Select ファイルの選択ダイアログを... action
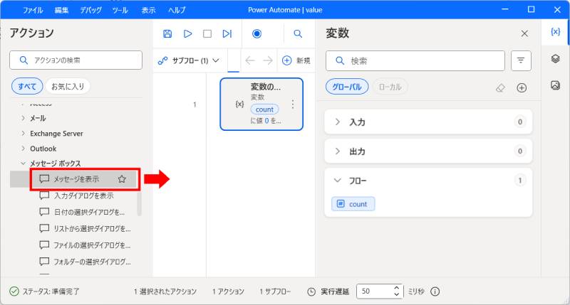Viewport: 570px width, 305px height. pos(85,245)
